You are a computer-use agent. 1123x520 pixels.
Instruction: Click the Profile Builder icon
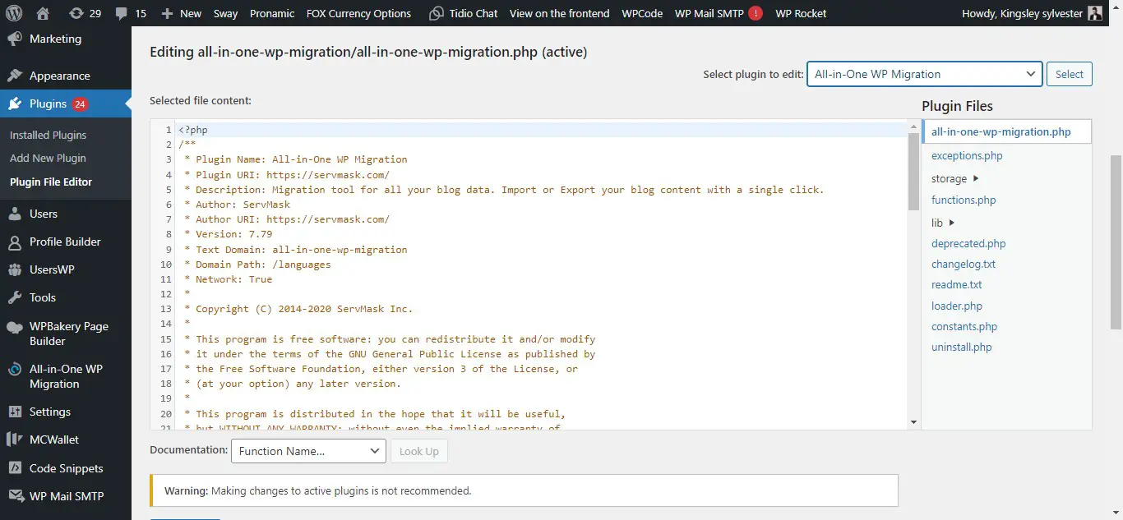pyautogui.click(x=15, y=242)
